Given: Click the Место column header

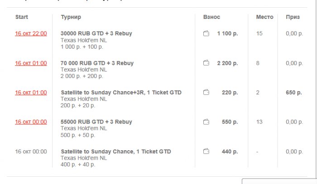Looking at the screenshot, I should point(264,17).
